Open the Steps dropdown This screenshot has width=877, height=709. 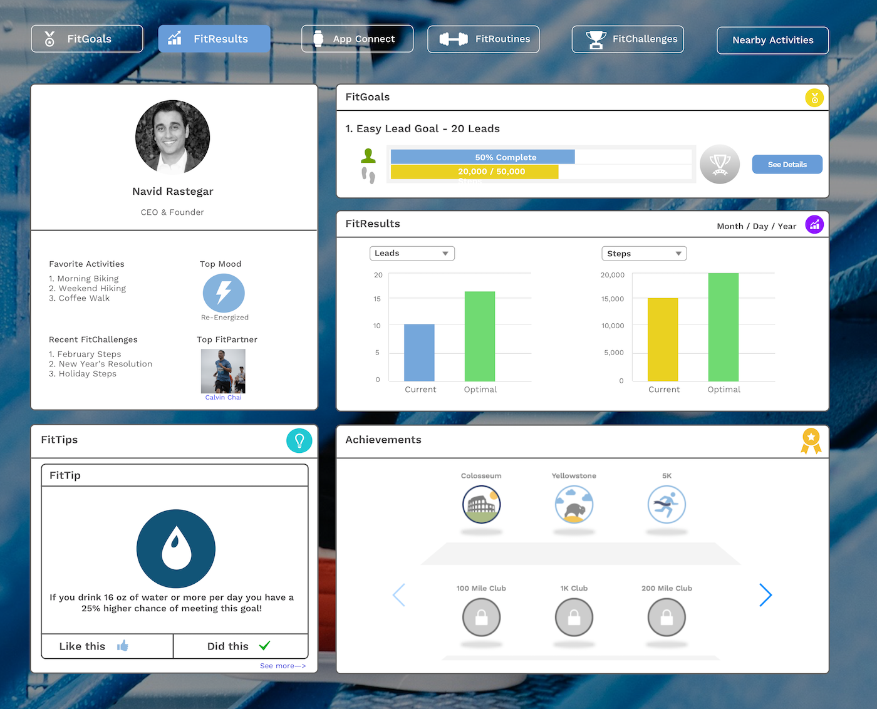(644, 254)
